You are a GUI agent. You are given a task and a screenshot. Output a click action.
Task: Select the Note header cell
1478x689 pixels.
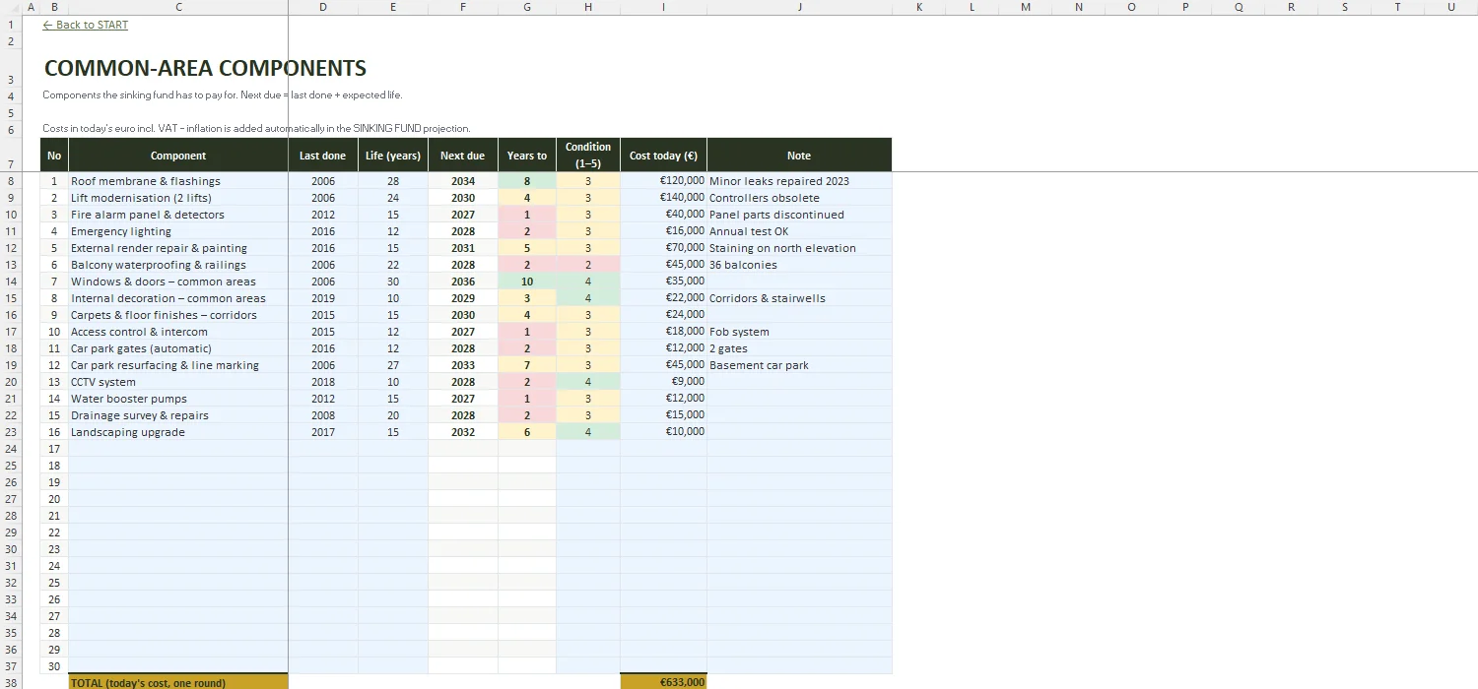(x=799, y=156)
